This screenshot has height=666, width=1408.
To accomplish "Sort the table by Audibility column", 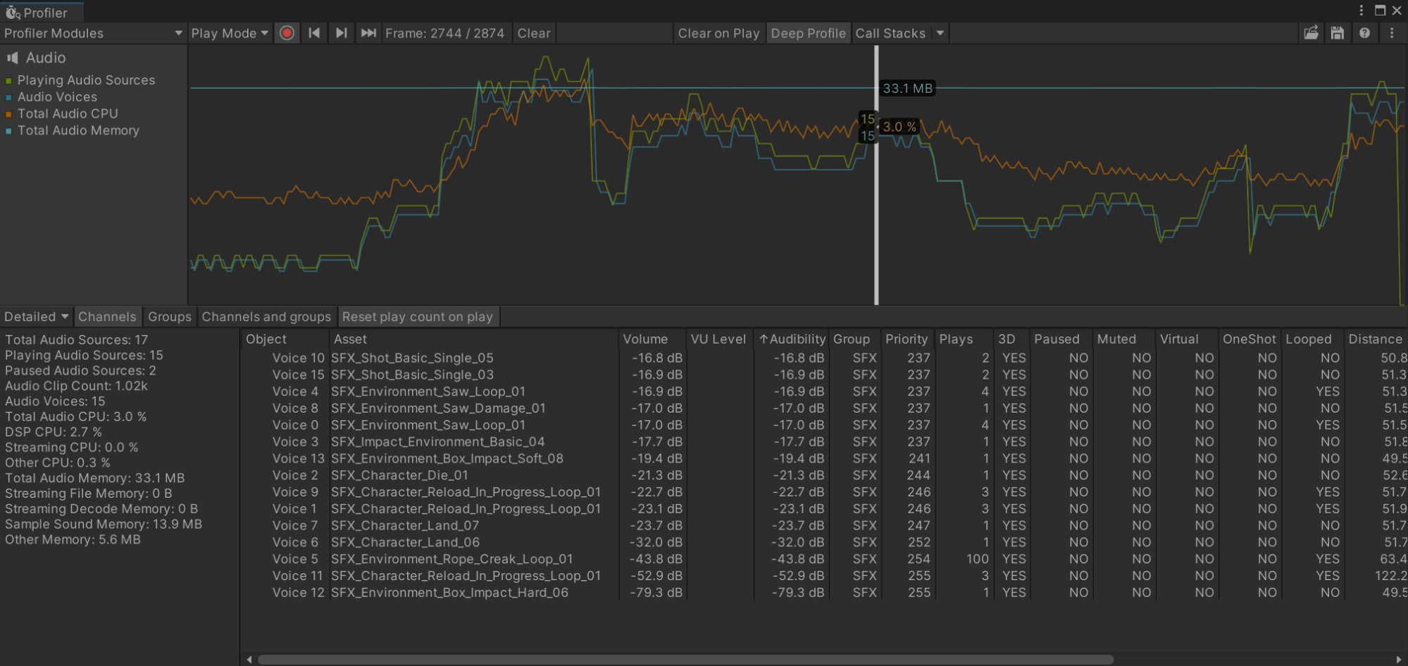I will tap(792, 339).
